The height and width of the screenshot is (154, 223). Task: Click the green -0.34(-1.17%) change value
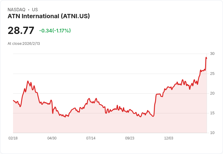[55, 31]
